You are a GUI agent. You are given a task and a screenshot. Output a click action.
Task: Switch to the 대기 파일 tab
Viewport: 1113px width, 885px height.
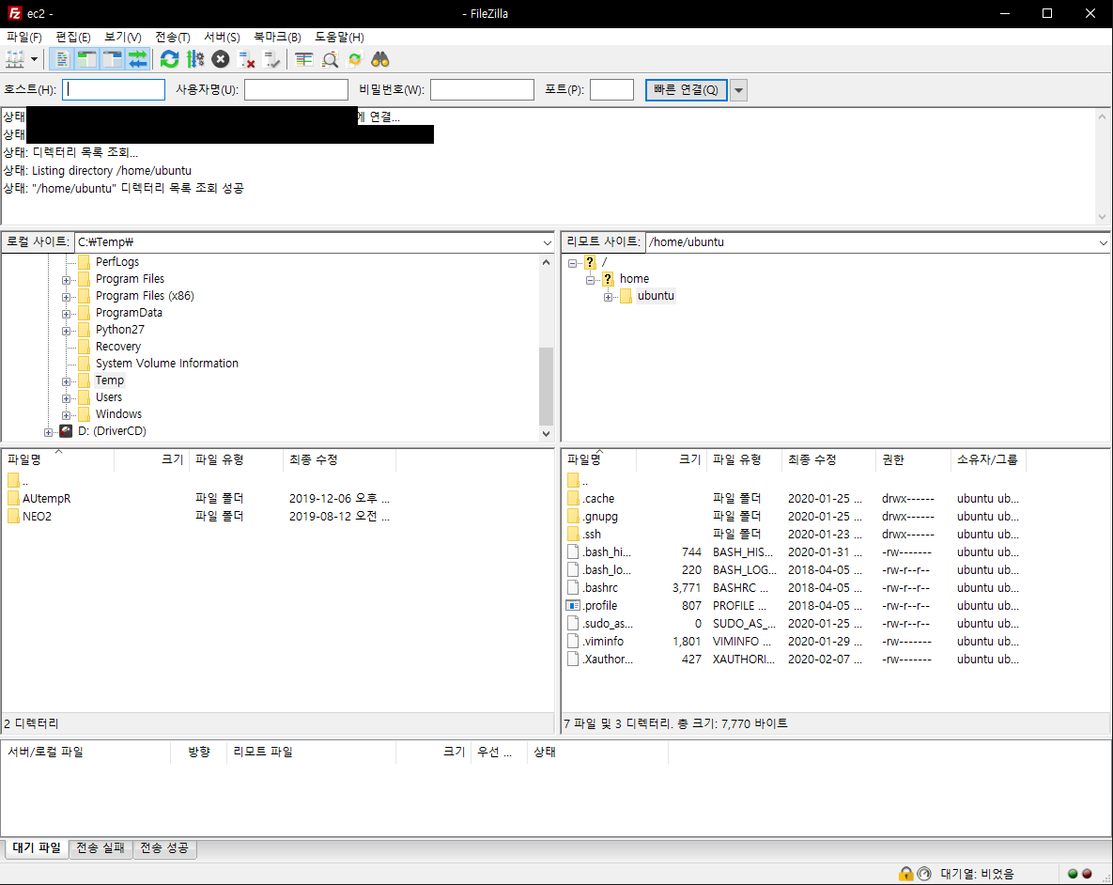point(37,848)
